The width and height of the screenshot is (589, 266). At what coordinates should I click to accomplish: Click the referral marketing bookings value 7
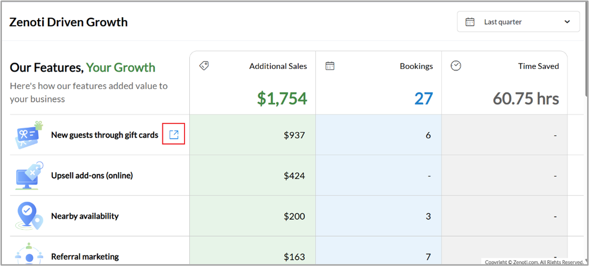(x=428, y=257)
